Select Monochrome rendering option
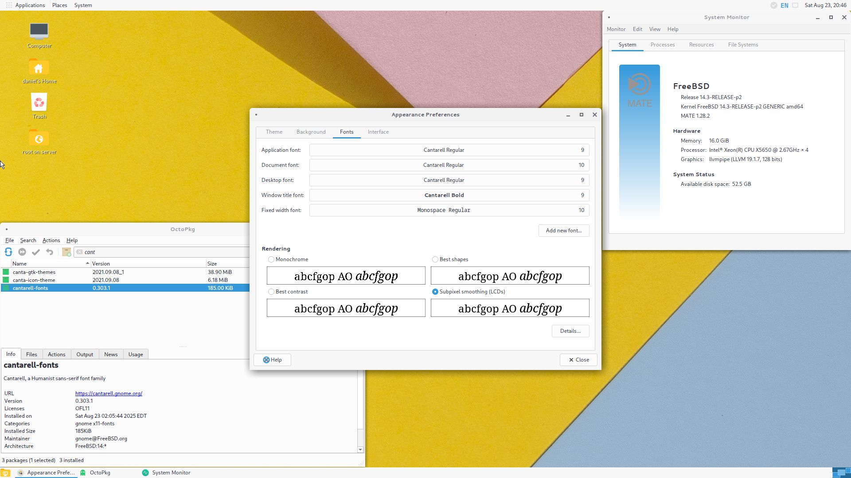 pos(271,259)
